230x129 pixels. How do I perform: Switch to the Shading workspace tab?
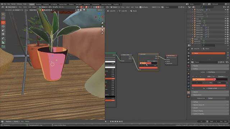pos(71,4)
